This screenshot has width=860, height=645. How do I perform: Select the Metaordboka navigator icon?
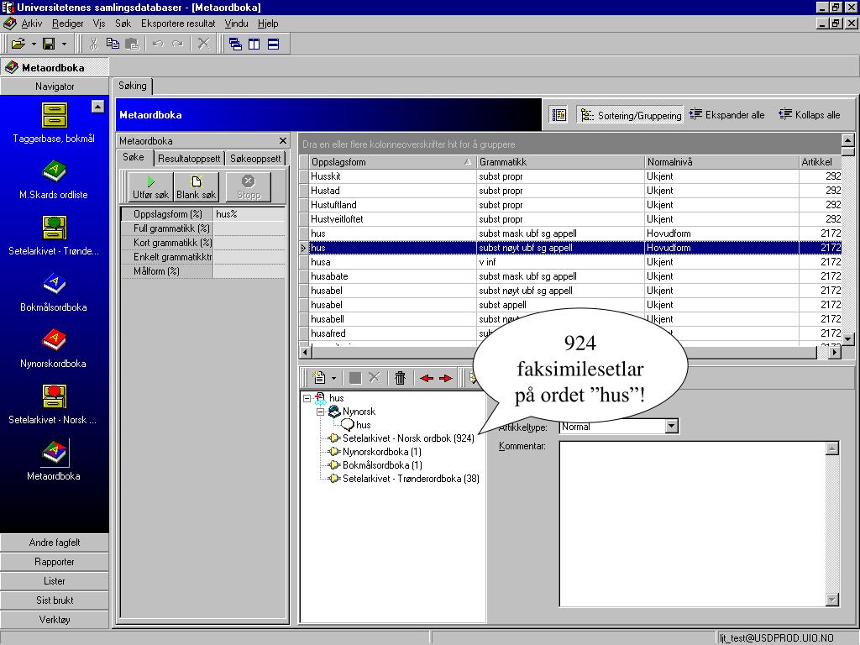tap(54, 461)
